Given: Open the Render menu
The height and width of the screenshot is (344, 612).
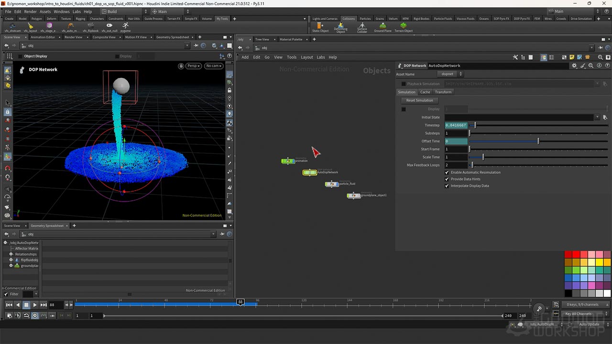Looking at the screenshot, I should (30, 11).
